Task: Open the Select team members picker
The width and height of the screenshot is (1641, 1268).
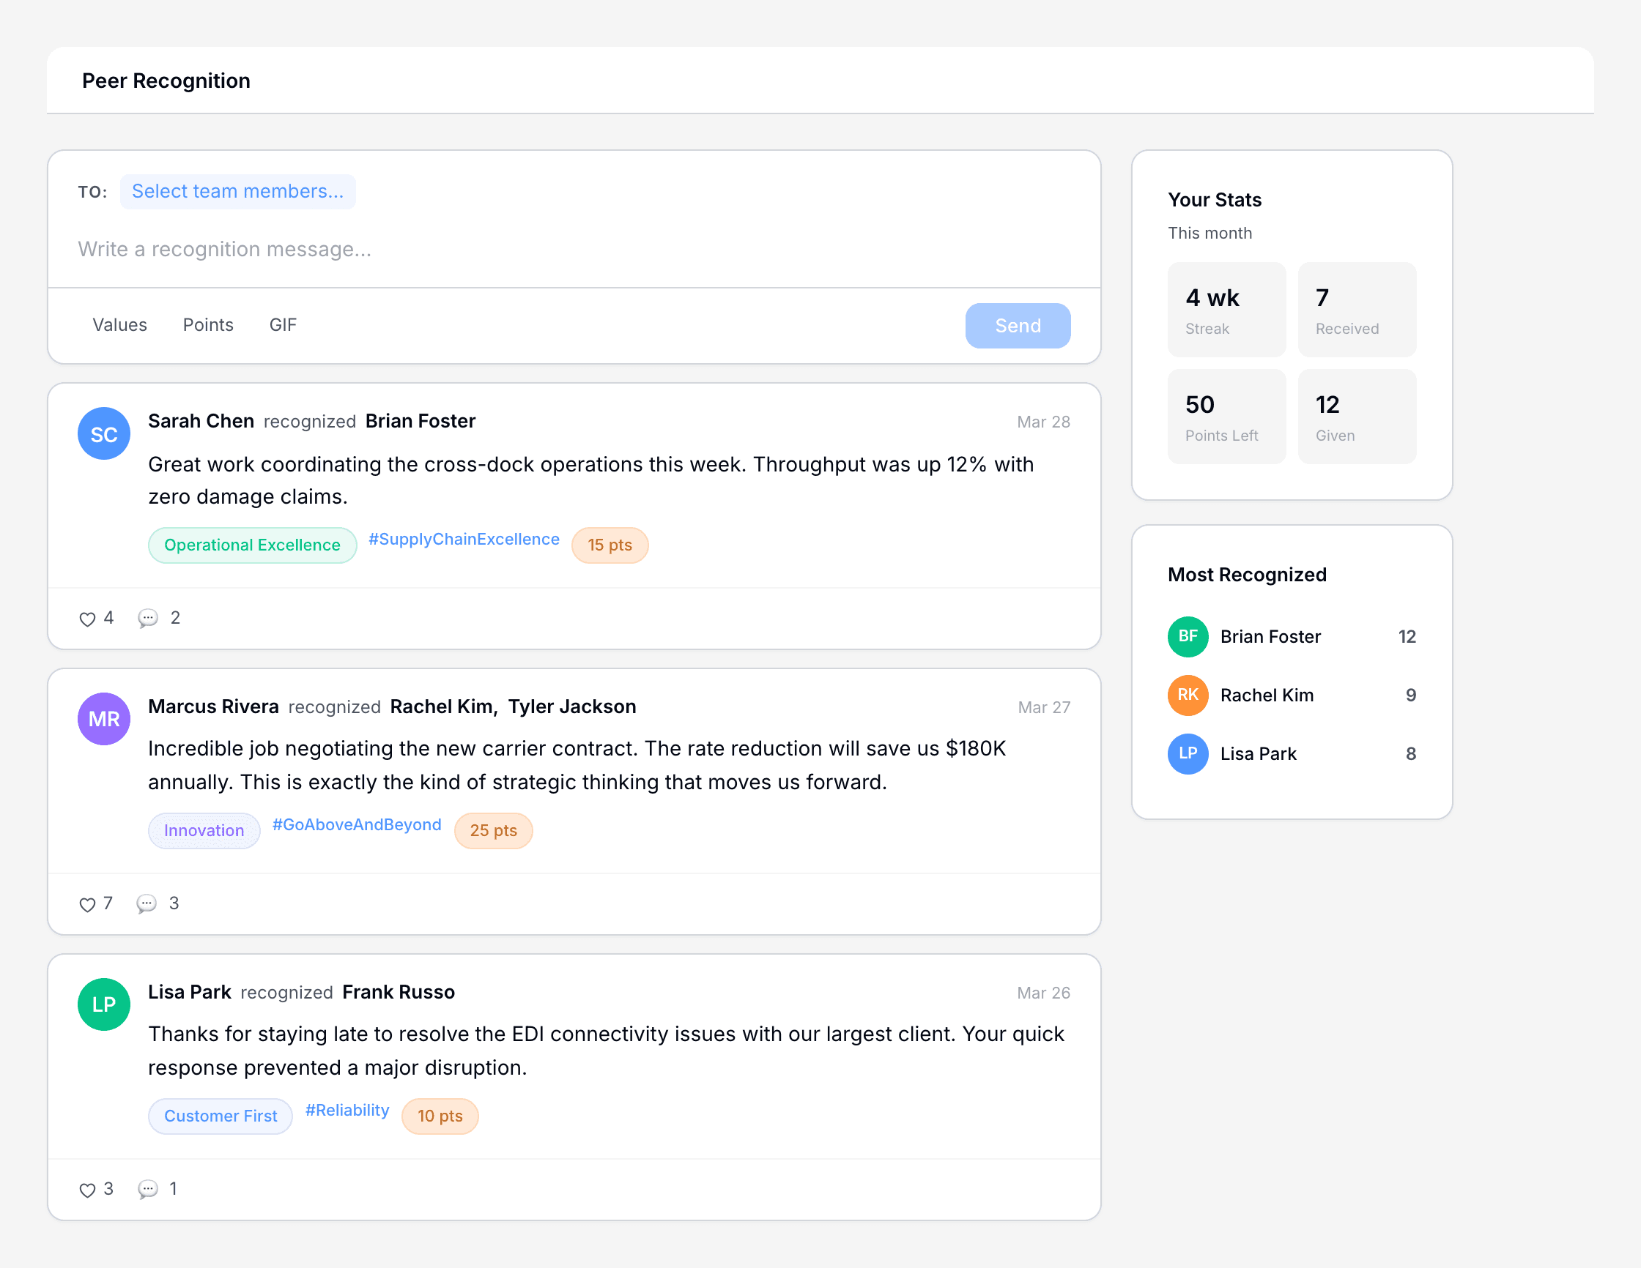Action: [x=237, y=191]
